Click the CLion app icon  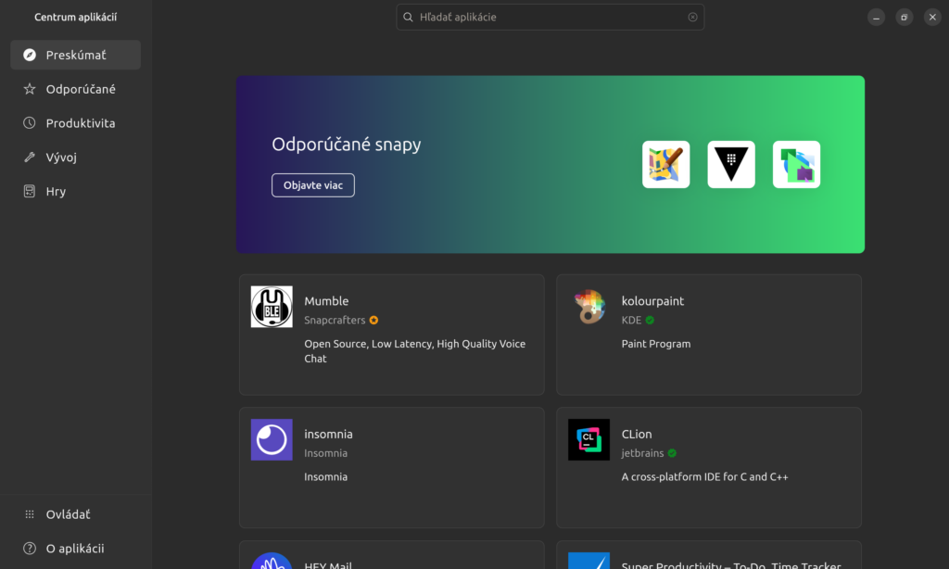tap(588, 440)
